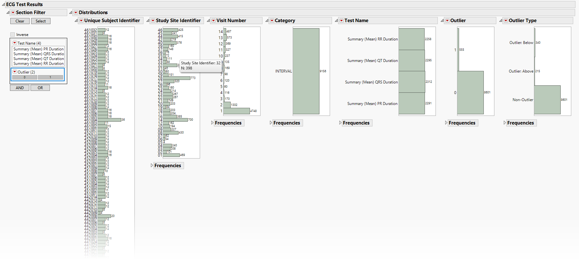Open the Test Name (4) filter red triangle

15,43
